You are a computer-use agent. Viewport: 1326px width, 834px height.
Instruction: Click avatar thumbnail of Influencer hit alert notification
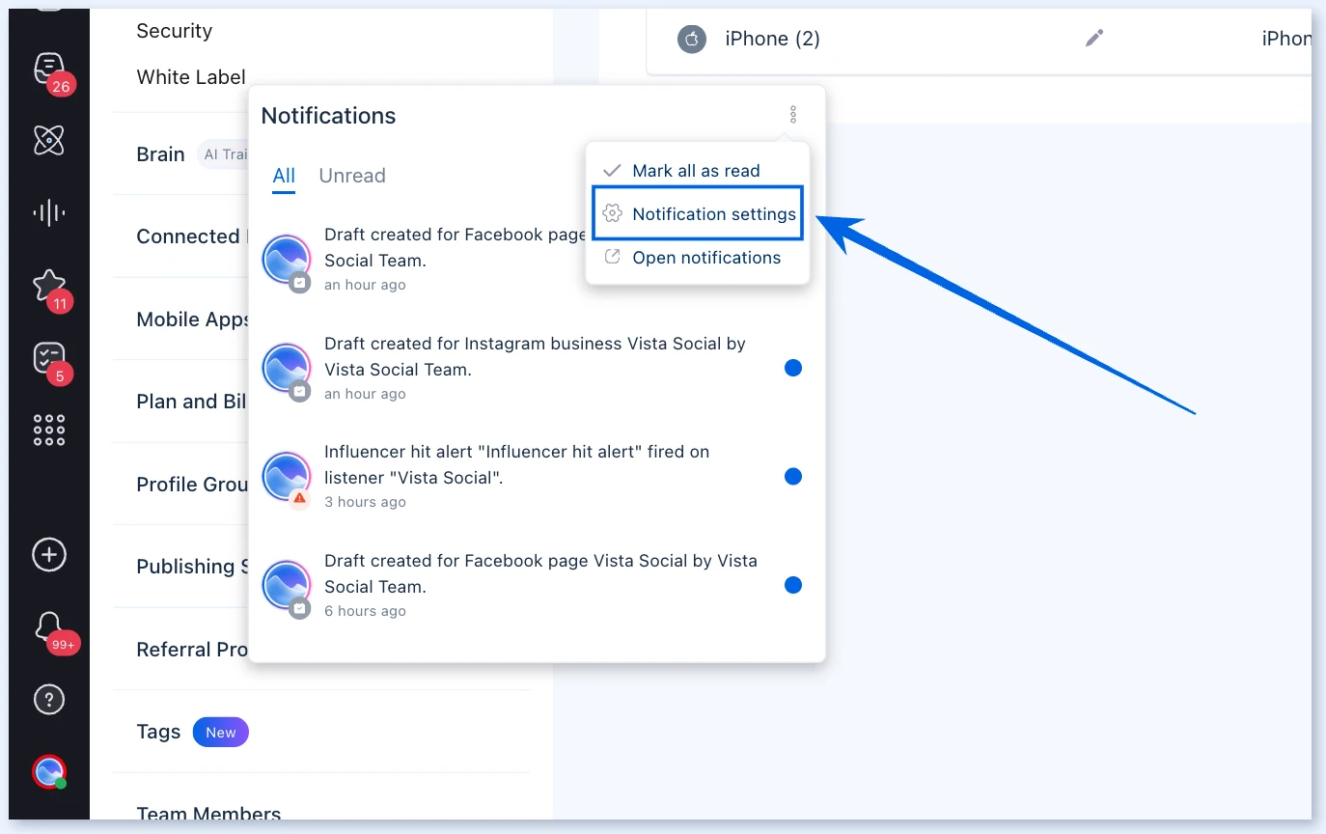pyautogui.click(x=287, y=477)
